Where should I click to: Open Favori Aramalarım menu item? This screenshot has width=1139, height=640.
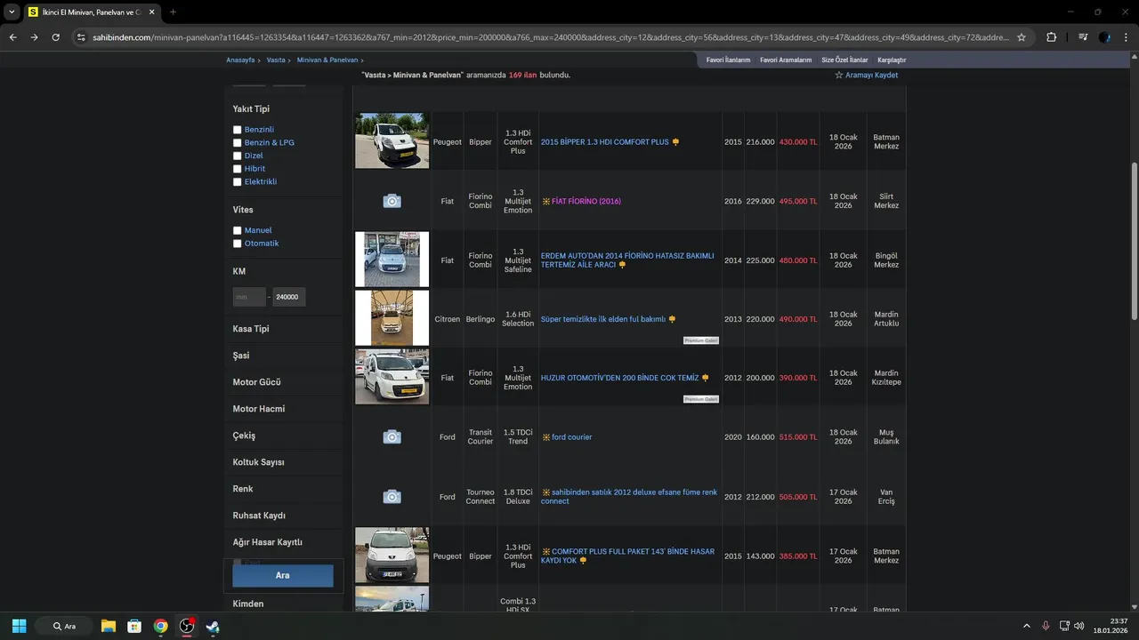(x=786, y=60)
